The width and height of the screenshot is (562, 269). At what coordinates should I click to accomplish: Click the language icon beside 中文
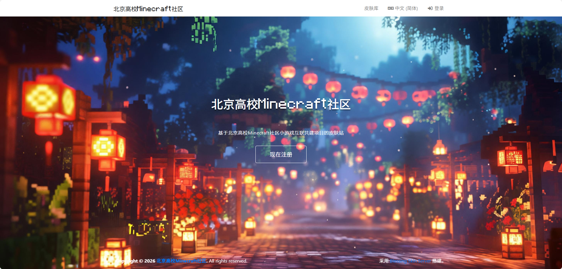(x=391, y=8)
